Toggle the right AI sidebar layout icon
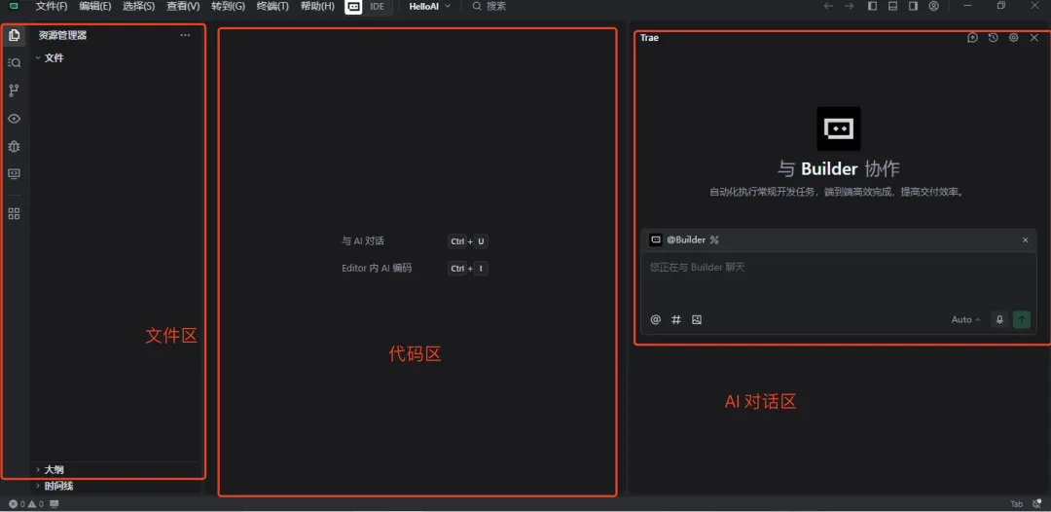This screenshot has height=512, width=1051. [913, 6]
